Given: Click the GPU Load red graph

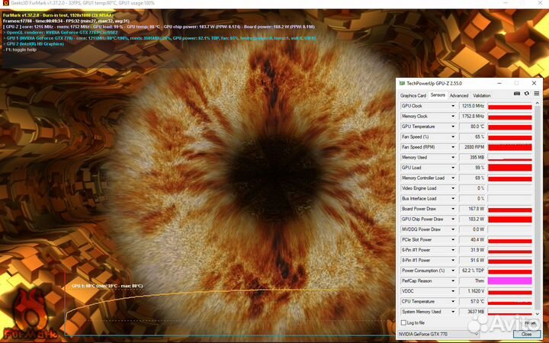Looking at the screenshot, I should [509, 168].
